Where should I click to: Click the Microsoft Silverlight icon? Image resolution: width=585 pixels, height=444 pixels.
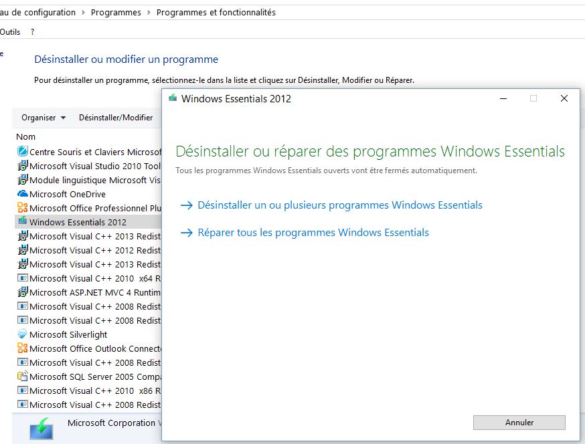coord(22,334)
